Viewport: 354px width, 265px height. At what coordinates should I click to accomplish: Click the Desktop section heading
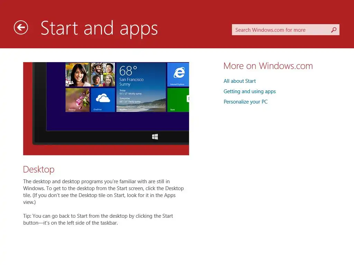(39, 169)
